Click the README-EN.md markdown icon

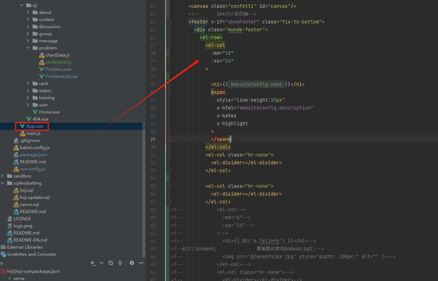click(10, 240)
